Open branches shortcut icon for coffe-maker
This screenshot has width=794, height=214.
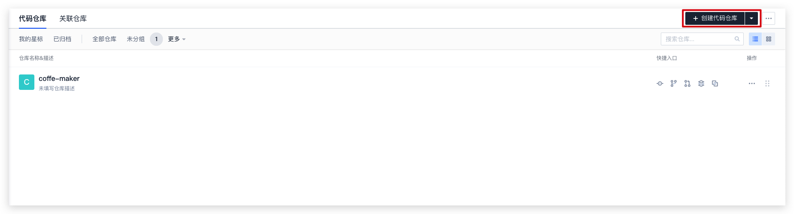point(674,83)
